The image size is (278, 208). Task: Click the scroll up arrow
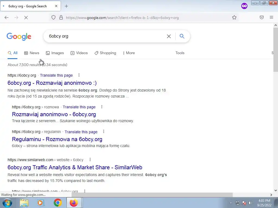pyautogui.click(x=276, y=25)
